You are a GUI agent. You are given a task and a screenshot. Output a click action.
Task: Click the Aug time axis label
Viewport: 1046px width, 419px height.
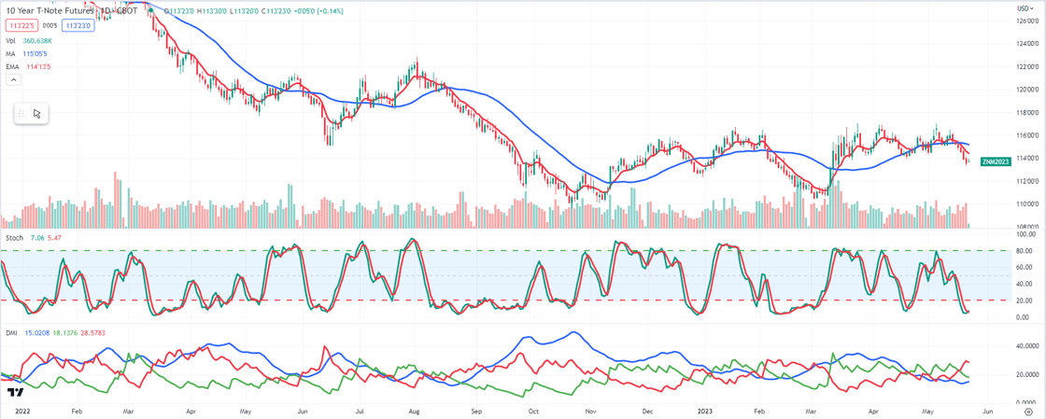415,412
